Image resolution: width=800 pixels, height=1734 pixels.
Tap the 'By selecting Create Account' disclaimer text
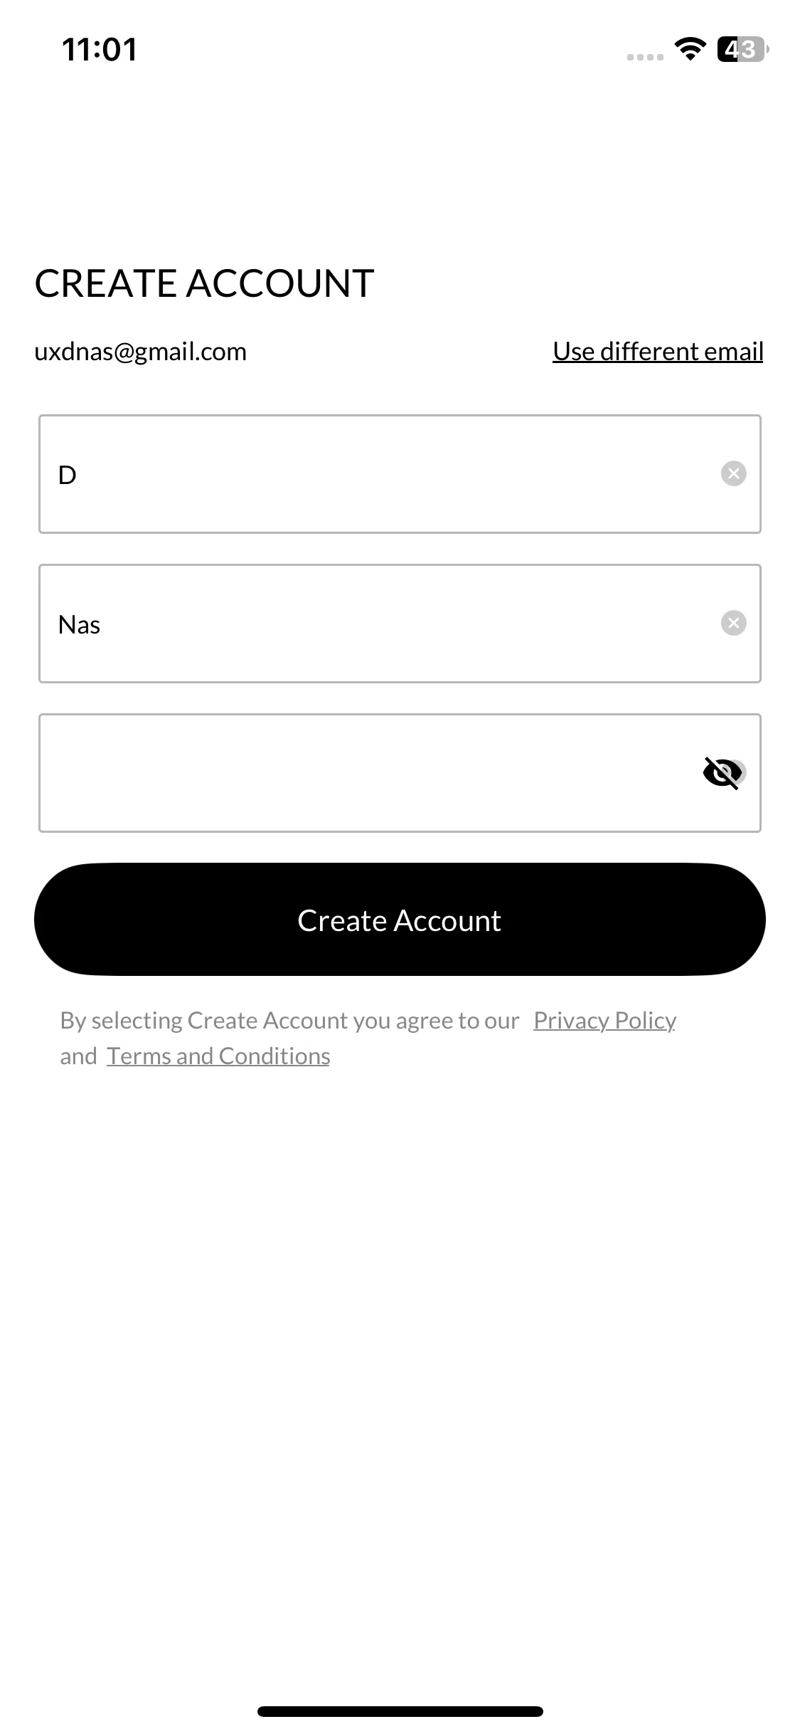289,1020
